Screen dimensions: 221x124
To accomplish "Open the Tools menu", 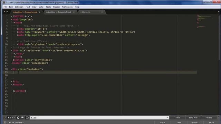I will [48, 7].
